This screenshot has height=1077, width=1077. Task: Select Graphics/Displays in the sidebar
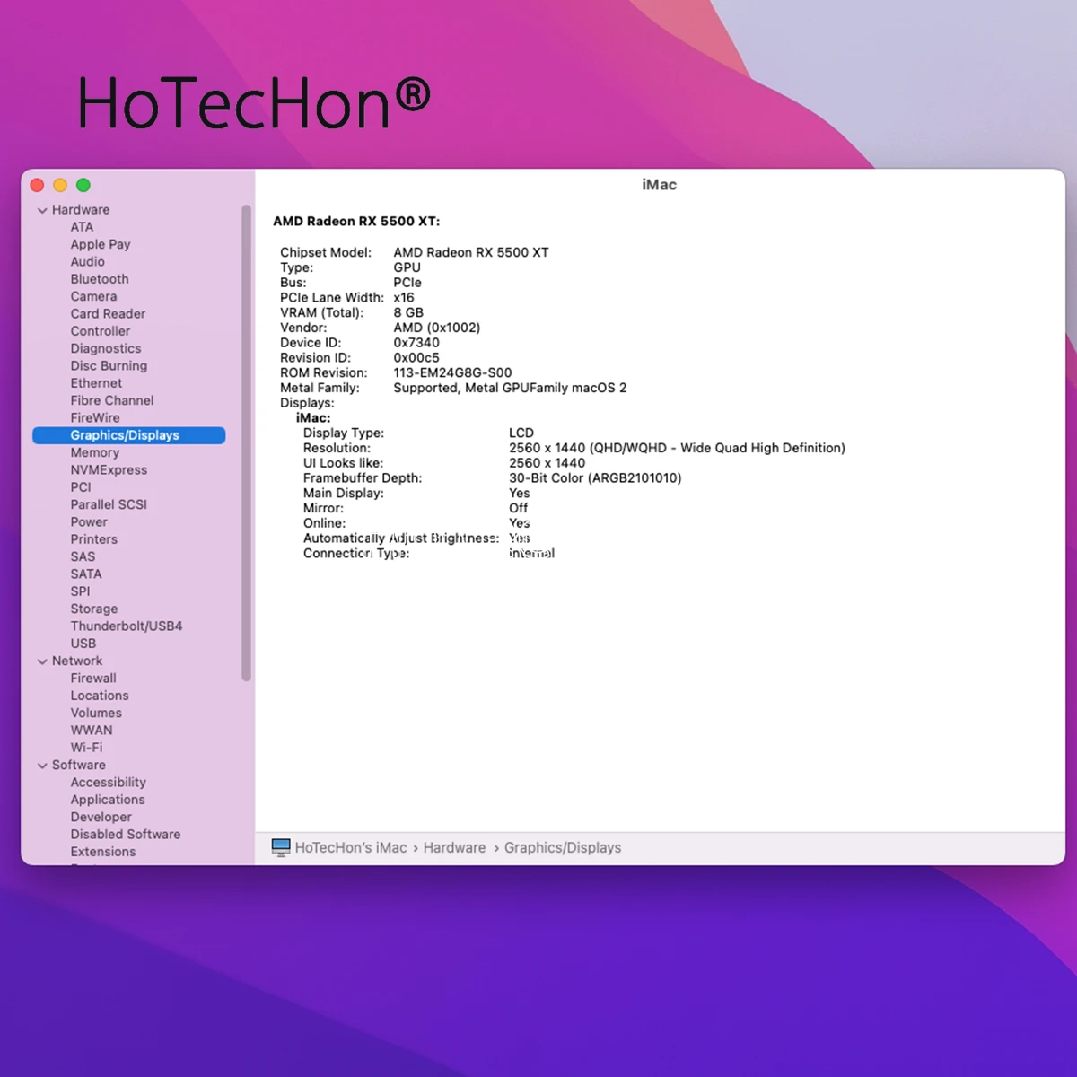tap(125, 435)
